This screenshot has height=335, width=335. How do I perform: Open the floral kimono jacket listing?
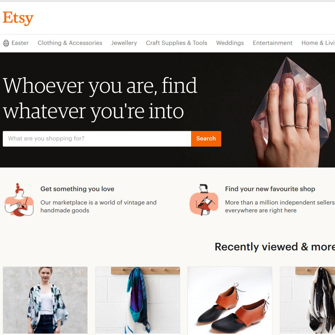[45, 301]
